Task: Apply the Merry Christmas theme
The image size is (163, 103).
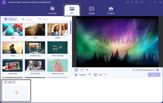Action: 57,48
